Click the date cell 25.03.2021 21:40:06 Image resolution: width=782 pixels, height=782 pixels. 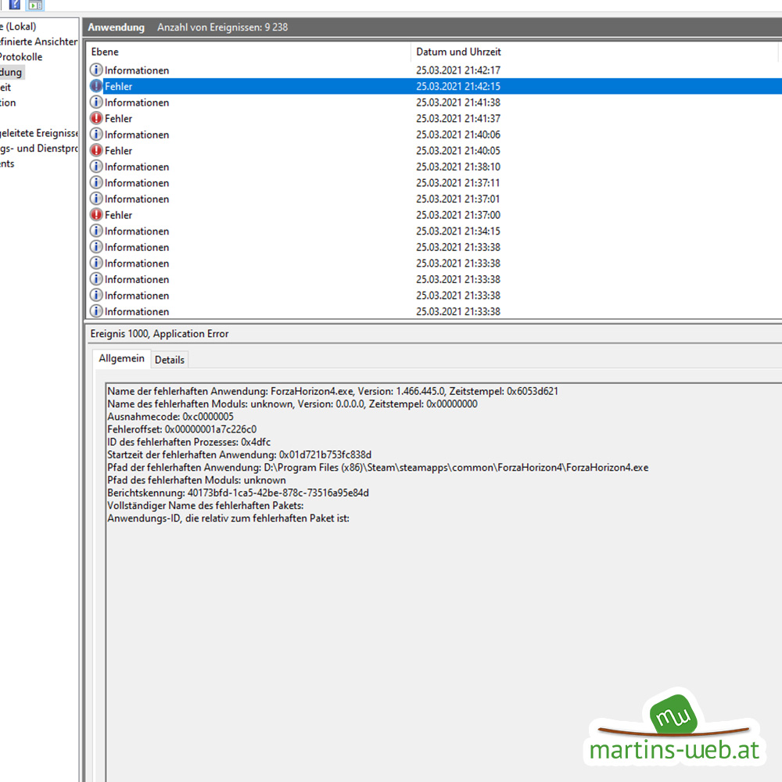[458, 135]
